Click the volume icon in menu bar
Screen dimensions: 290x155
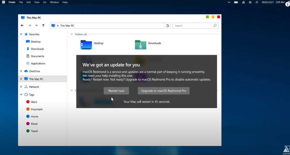coord(250,2)
